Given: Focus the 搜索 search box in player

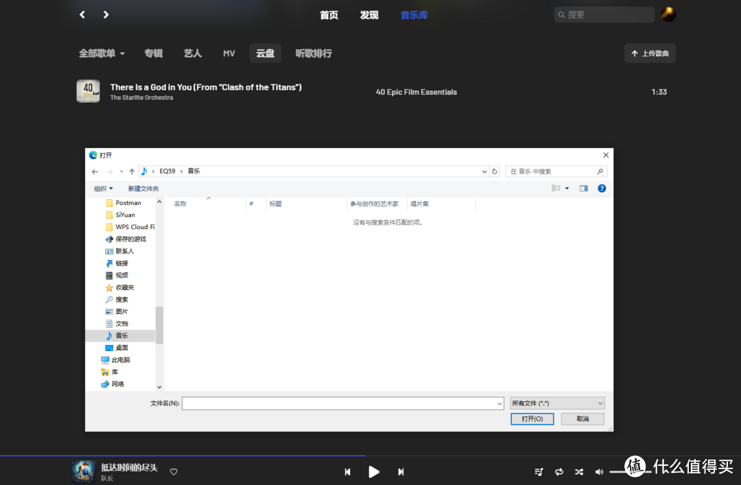Looking at the screenshot, I should pos(604,14).
